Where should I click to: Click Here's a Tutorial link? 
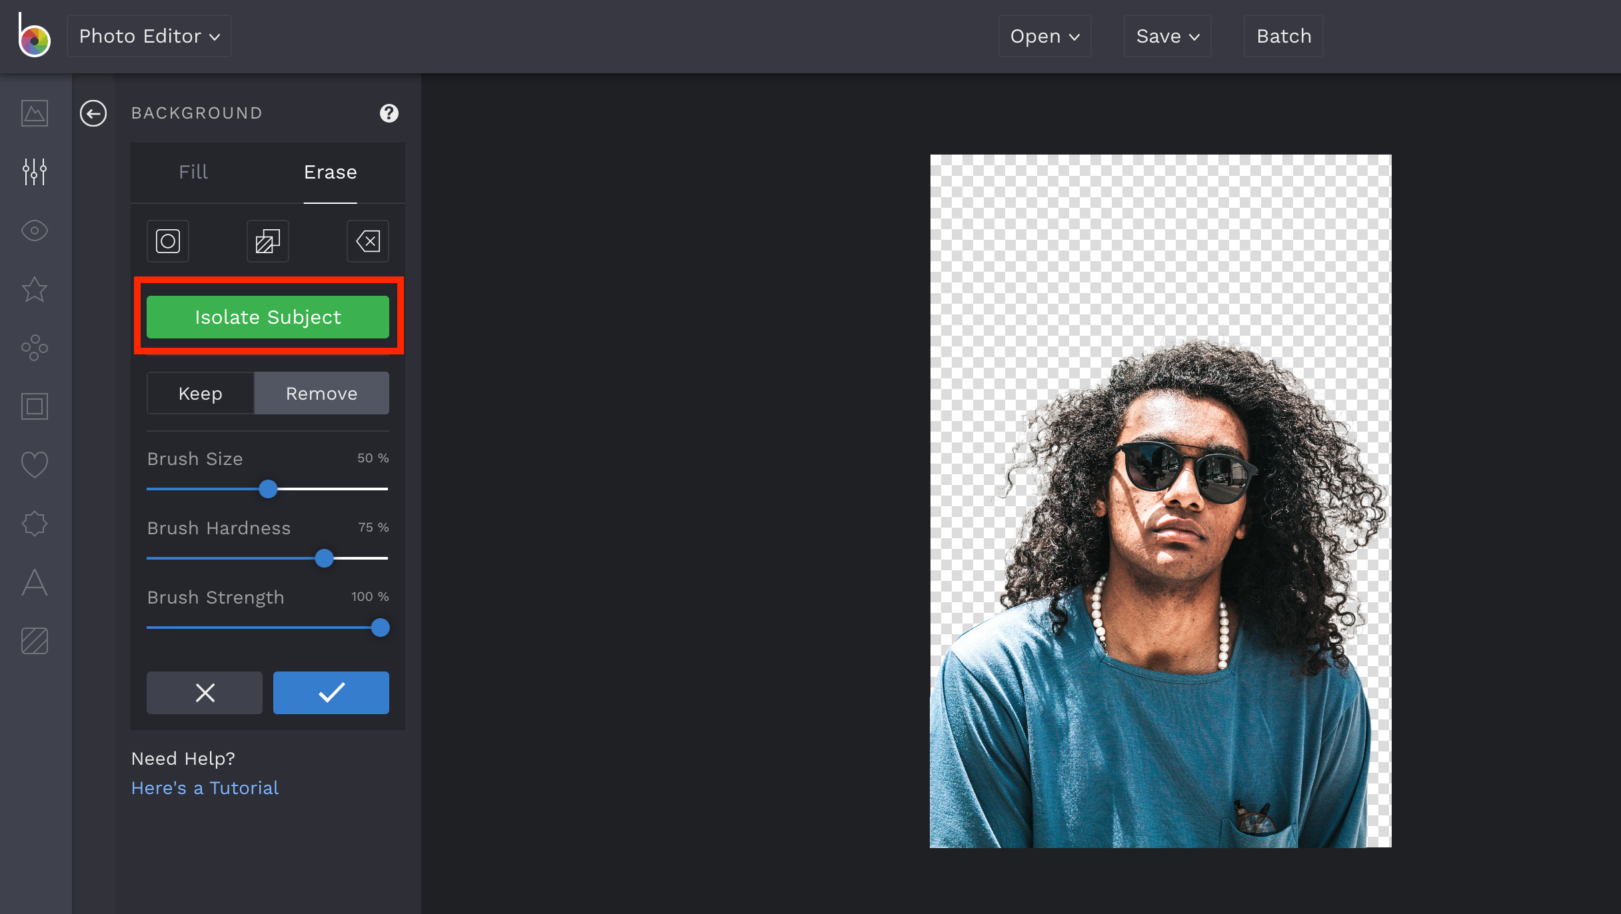pos(205,787)
